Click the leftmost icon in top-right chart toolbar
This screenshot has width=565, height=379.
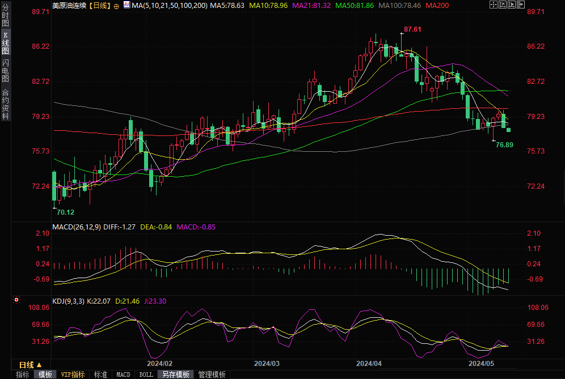494,5
